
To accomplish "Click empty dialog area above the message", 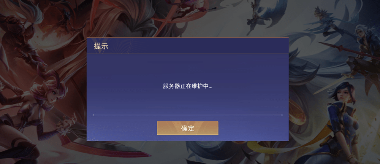I will 188,68.
